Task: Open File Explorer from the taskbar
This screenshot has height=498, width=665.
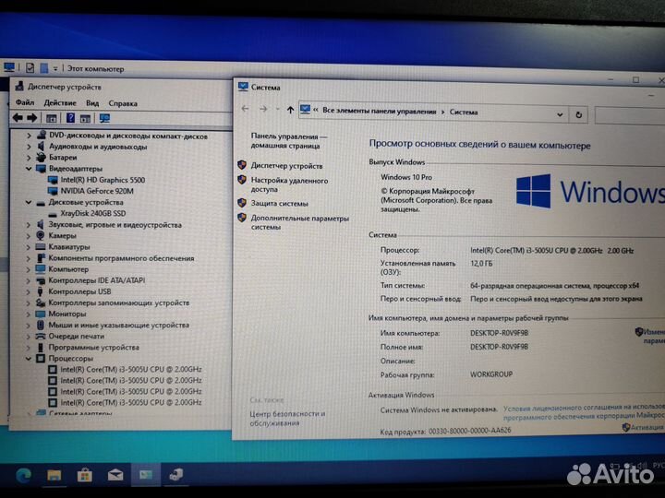Action: (x=54, y=474)
